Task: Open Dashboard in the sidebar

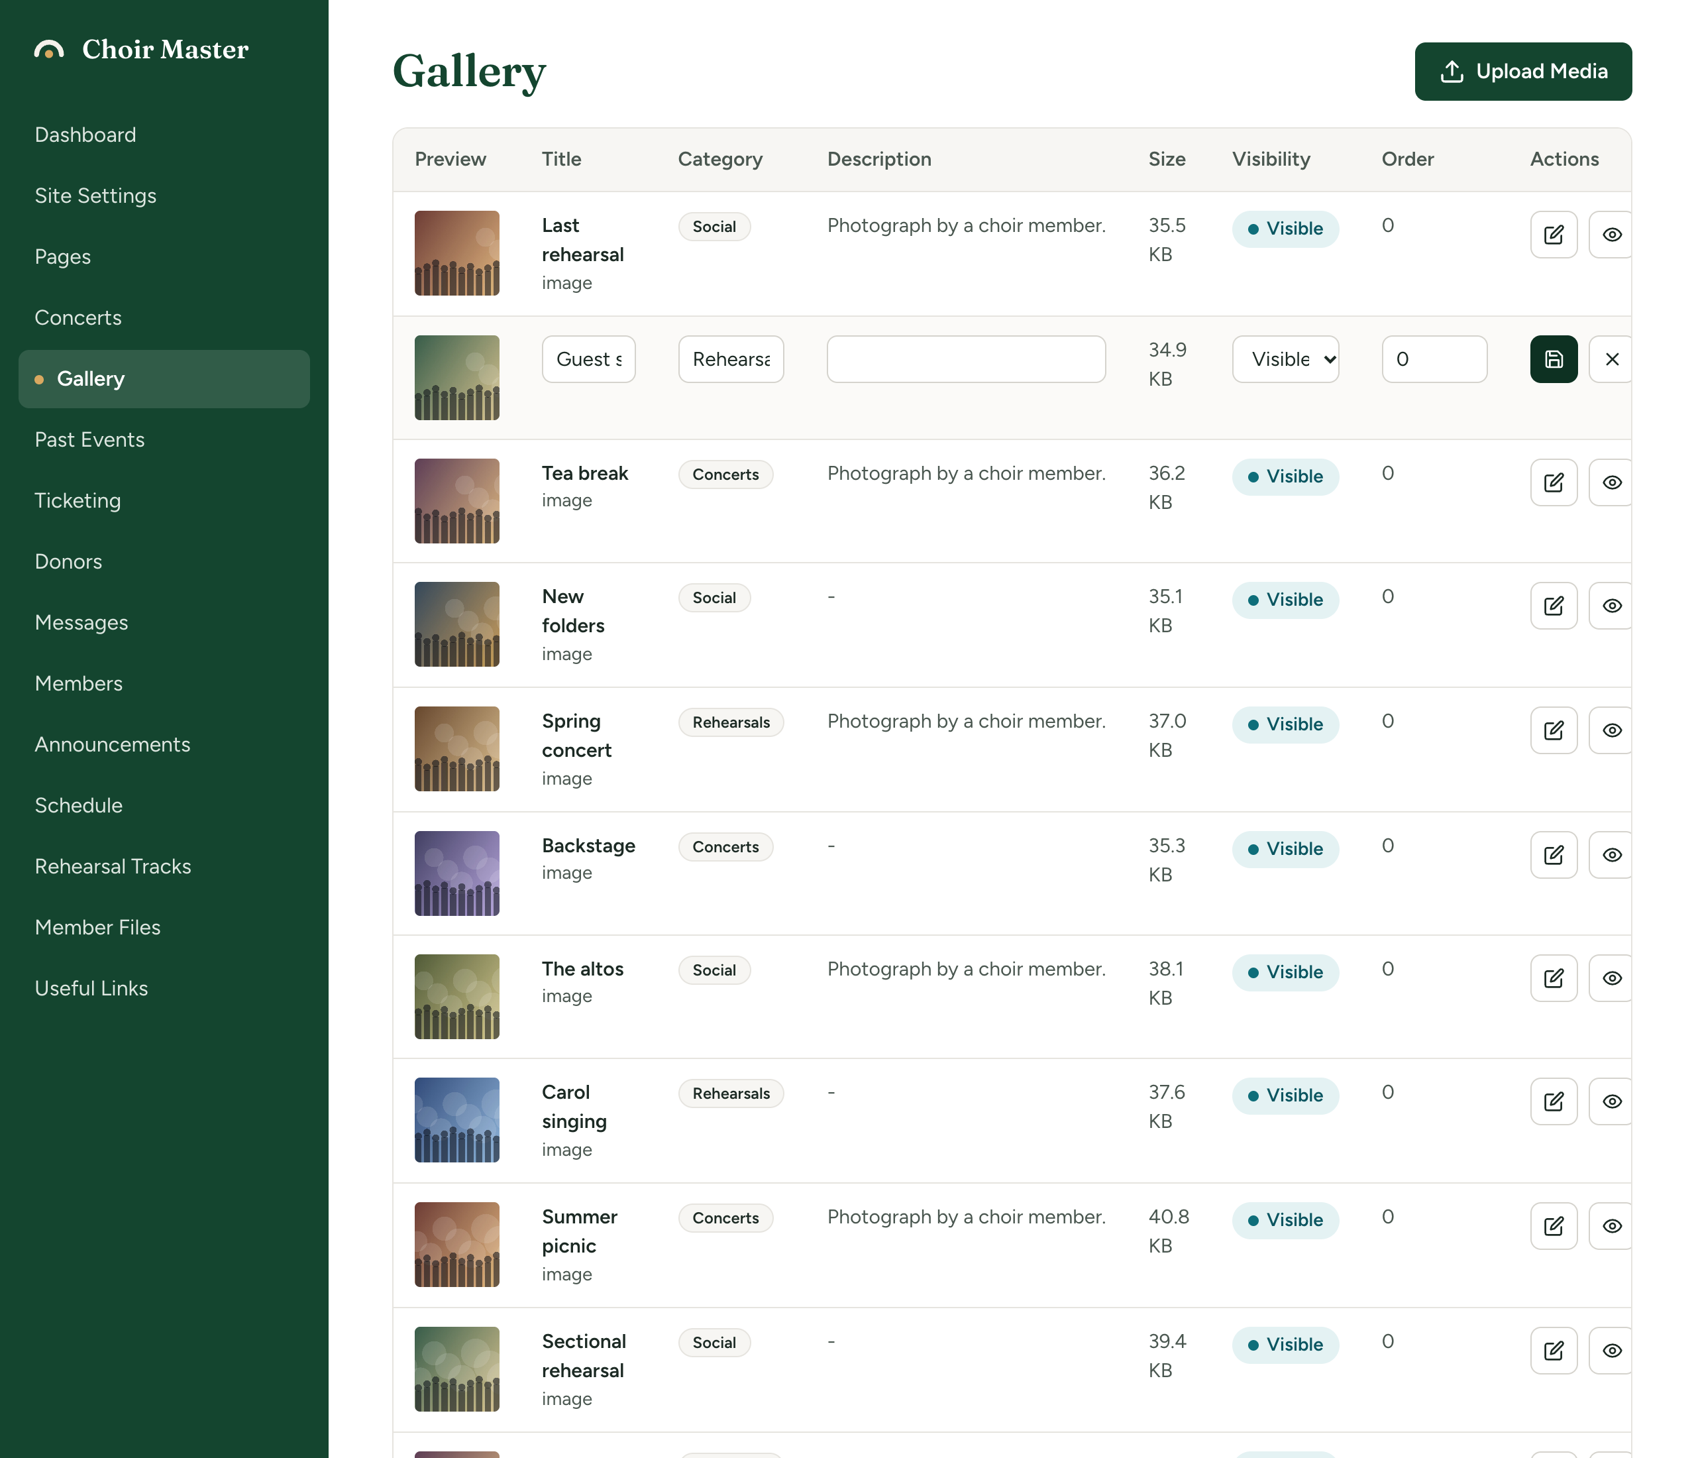Action: [x=164, y=135]
